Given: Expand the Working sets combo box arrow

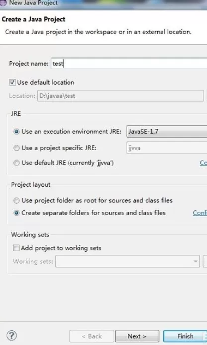Looking at the screenshot, I should point(195,261).
